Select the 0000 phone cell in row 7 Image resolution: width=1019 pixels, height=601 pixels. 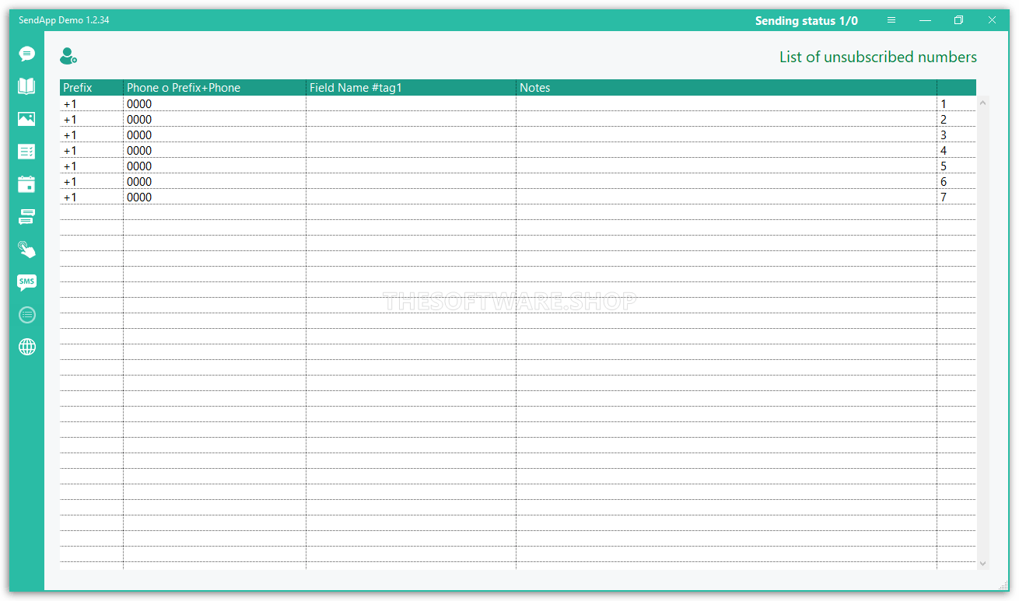click(215, 197)
